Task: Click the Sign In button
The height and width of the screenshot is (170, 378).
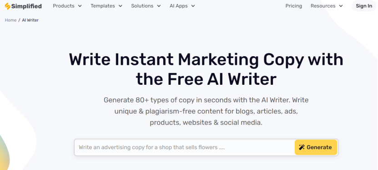Action: [x=364, y=6]
